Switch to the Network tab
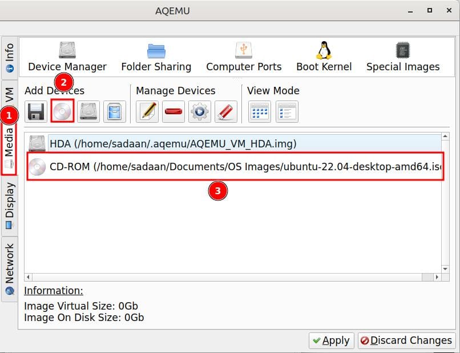 click(9, 269)
